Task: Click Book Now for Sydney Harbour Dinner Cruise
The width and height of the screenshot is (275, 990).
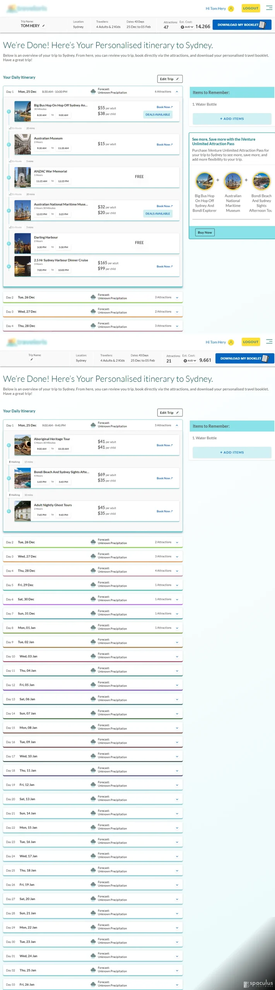Action: pyautogui.click(x=164, y=266)
